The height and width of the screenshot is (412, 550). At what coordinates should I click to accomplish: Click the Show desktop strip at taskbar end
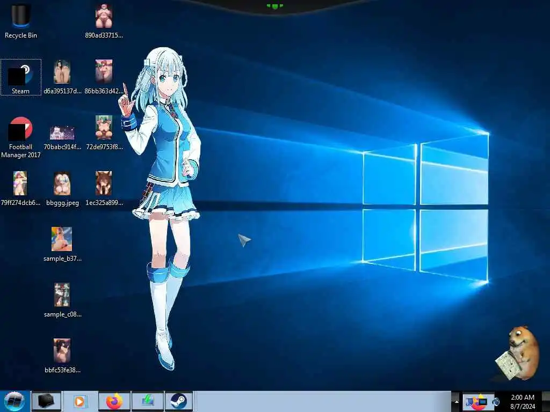point(546,401)
